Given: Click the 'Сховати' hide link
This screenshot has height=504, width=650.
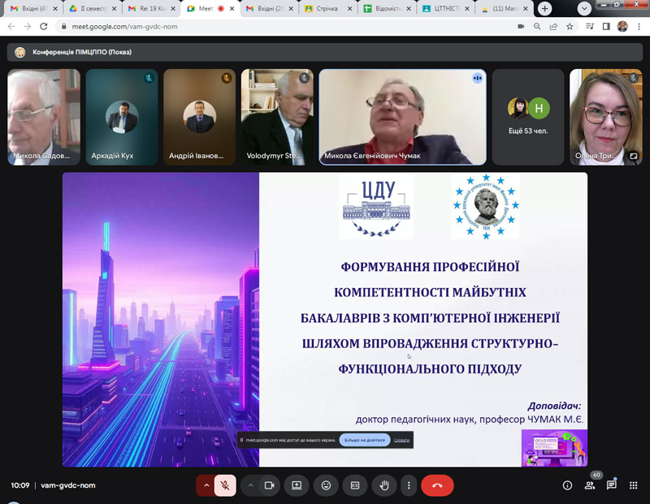Looking at the screenshot, I should (401, 440).
